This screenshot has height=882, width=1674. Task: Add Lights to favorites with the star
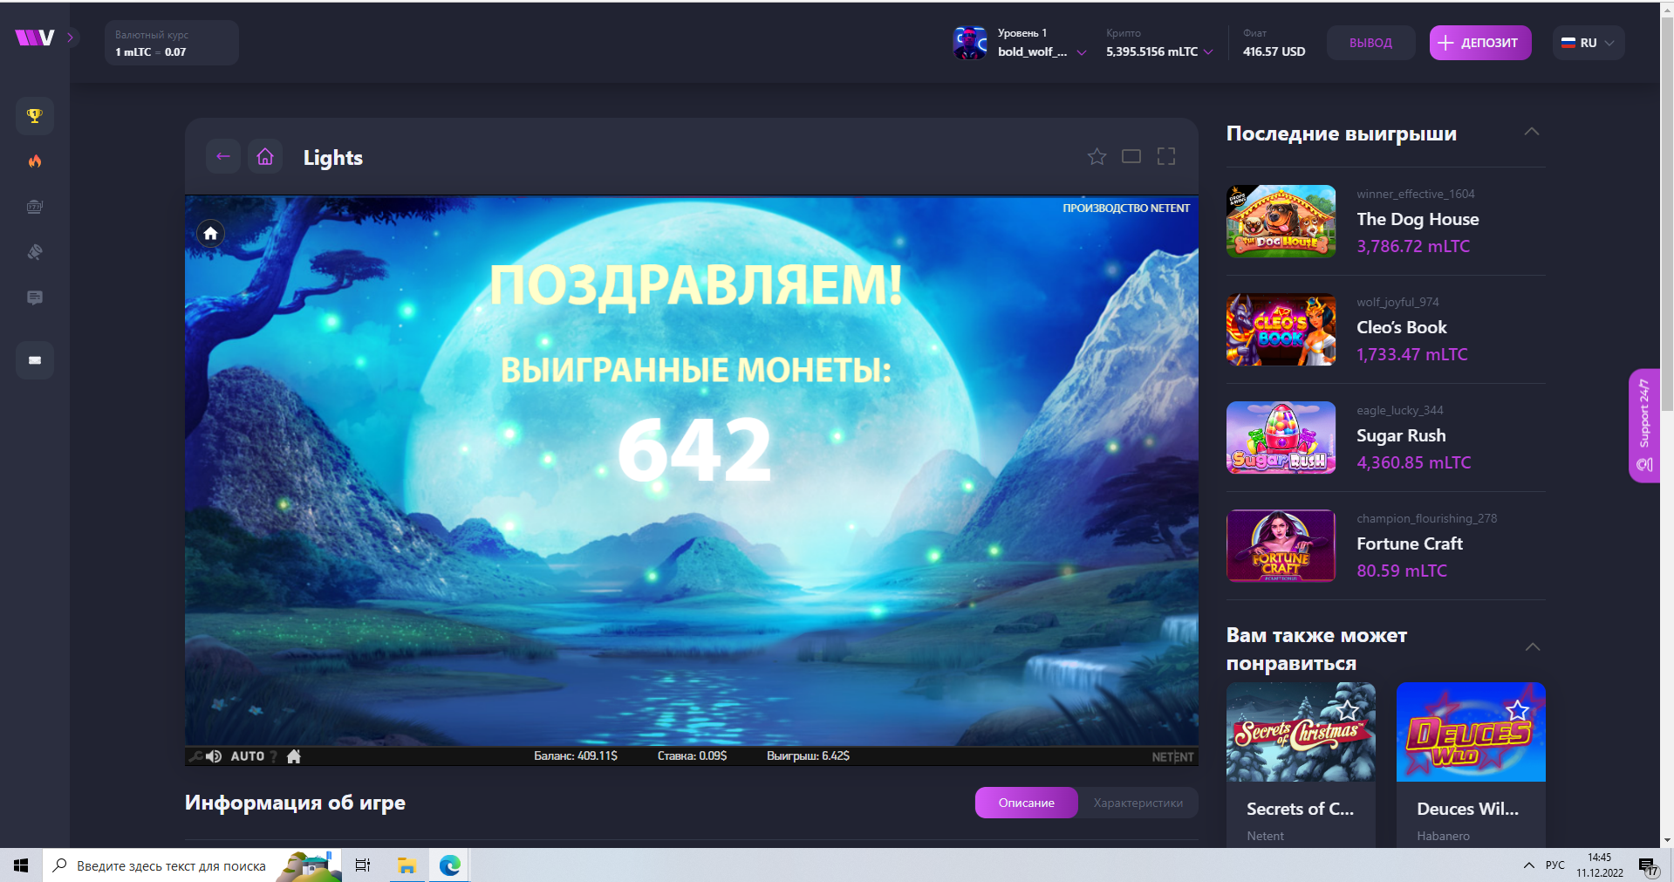click(1097, 156)
